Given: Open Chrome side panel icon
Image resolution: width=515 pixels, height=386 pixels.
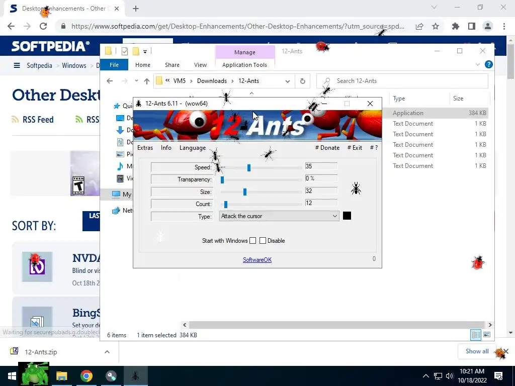Looking at the screenshot, I should click(x=472, y=26).
